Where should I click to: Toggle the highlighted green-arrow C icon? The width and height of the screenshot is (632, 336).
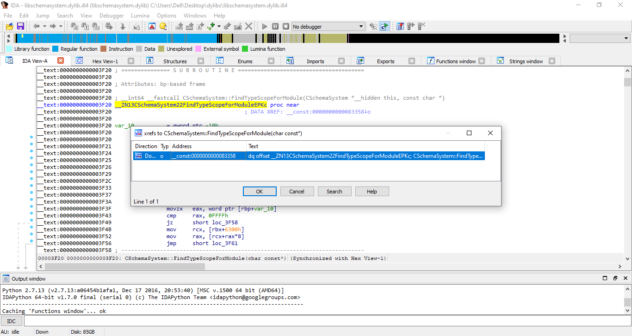tap(384, 26)
